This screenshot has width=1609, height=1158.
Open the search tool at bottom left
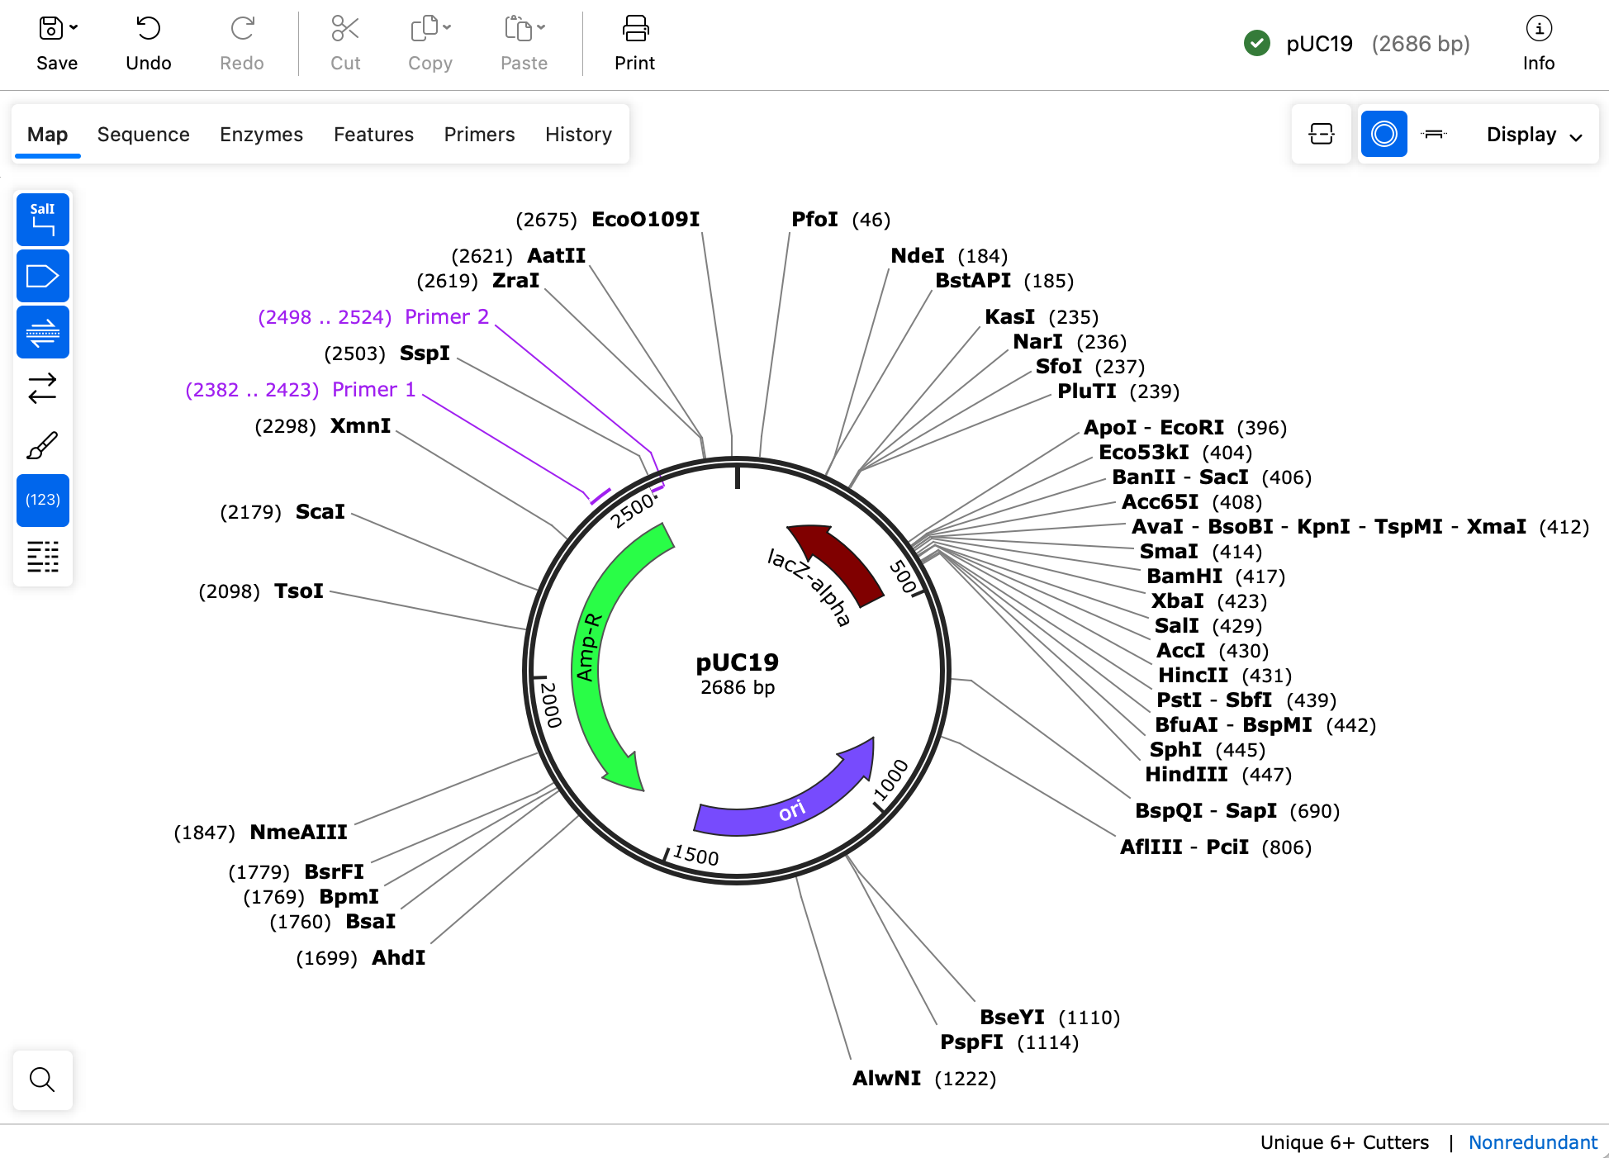pos(42,1080)
